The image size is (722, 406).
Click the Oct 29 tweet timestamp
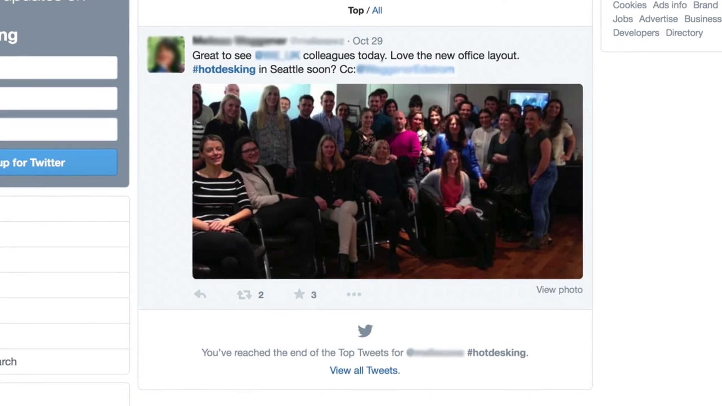367,41
